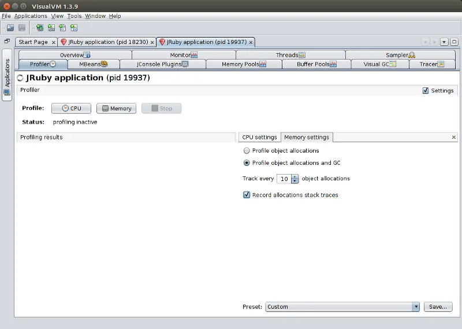
Task: Switch to the Start Page tab
Action: point(33,42)
